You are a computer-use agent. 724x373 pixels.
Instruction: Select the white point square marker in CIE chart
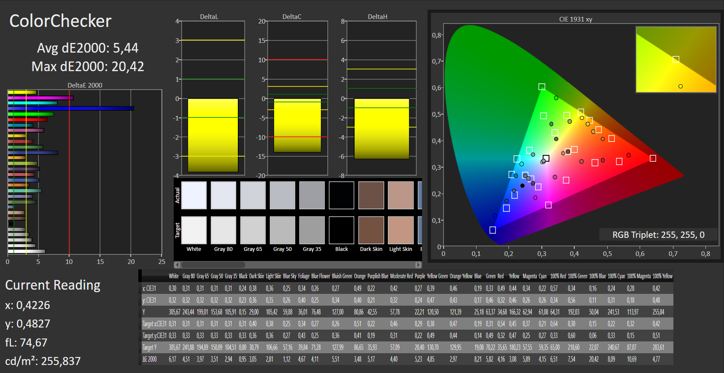click(x=546, y=158)
